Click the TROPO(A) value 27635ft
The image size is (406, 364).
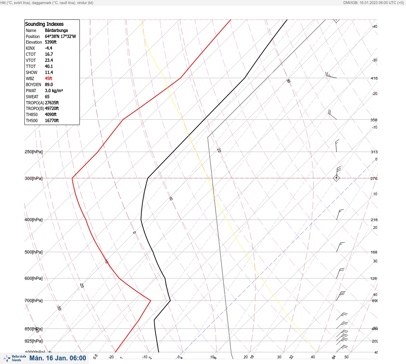(x=52, y=103)
